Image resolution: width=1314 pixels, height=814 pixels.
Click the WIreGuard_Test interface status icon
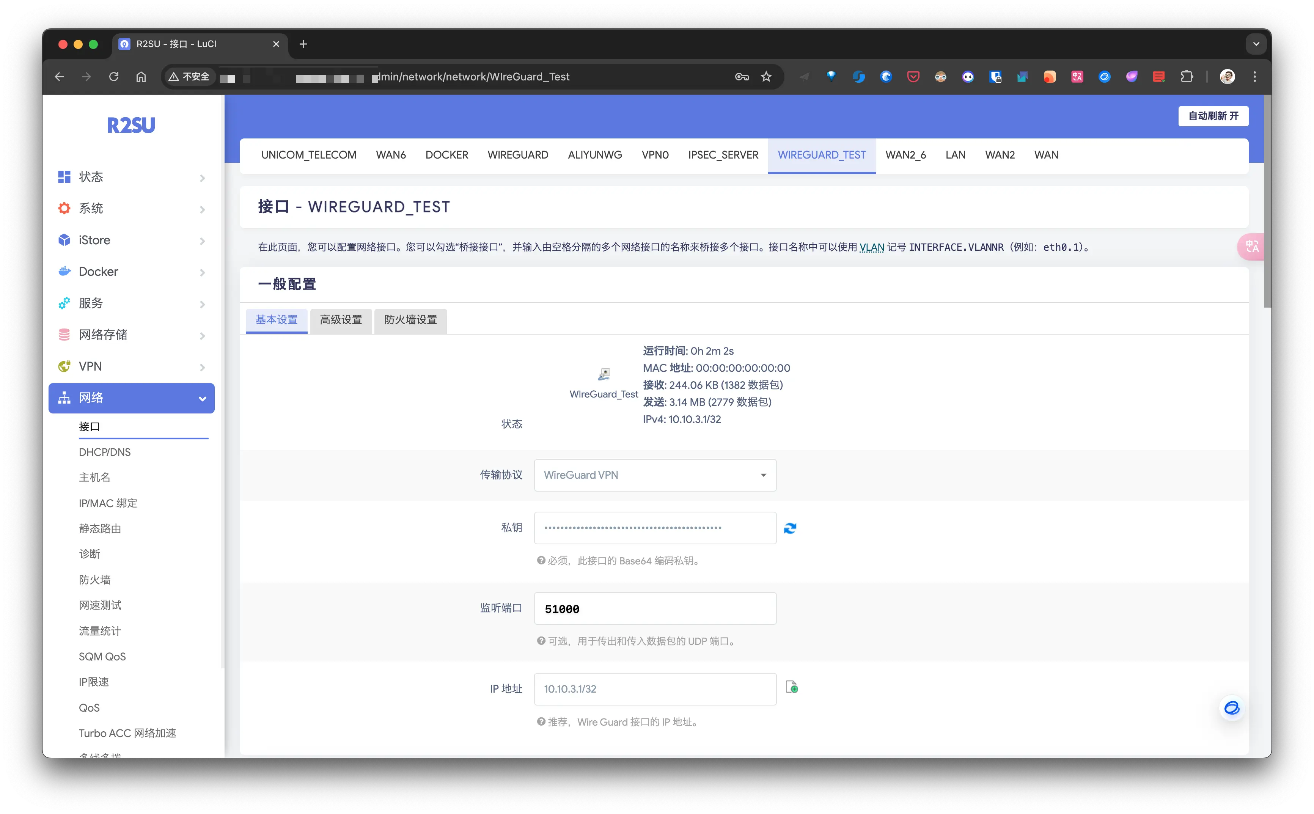click(604, 374)
